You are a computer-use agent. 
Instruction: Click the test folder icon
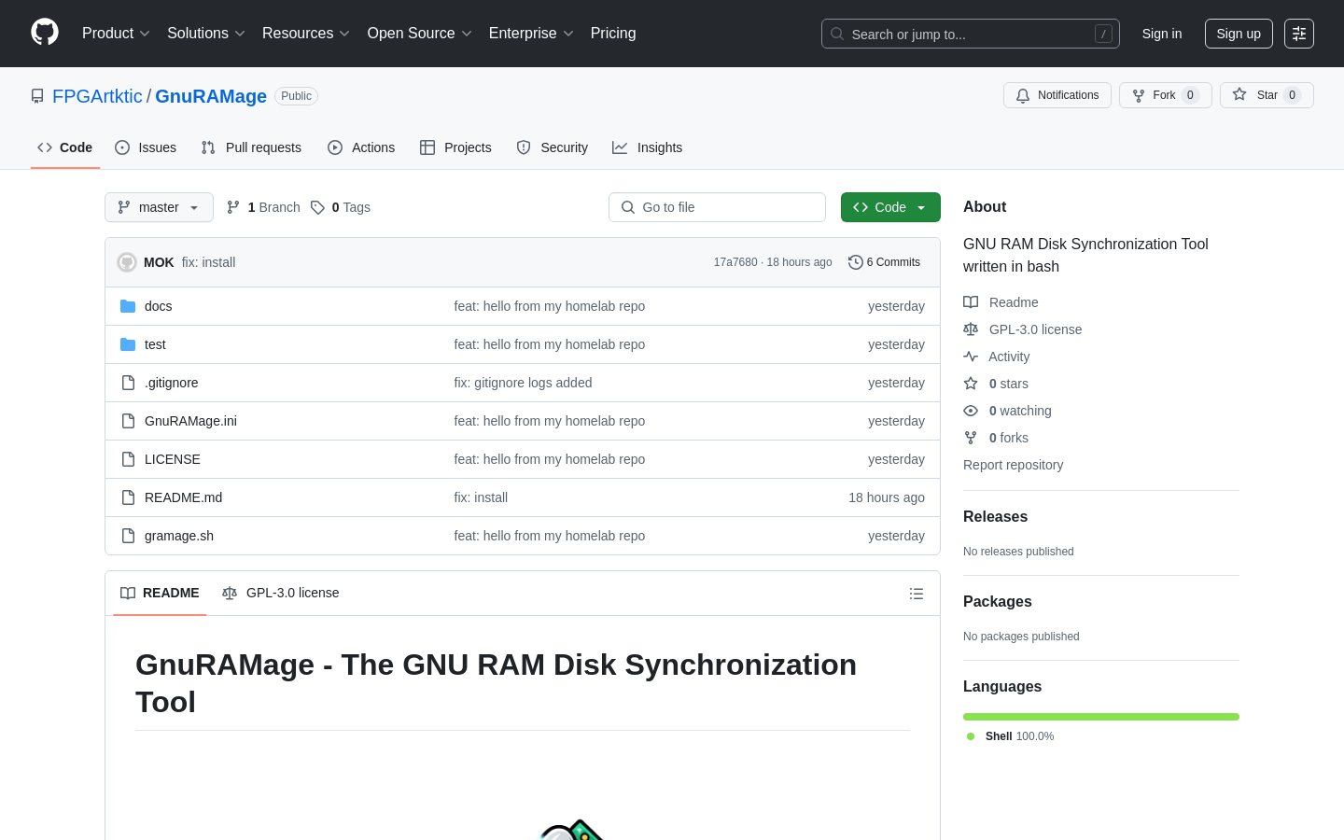(128, 344)
